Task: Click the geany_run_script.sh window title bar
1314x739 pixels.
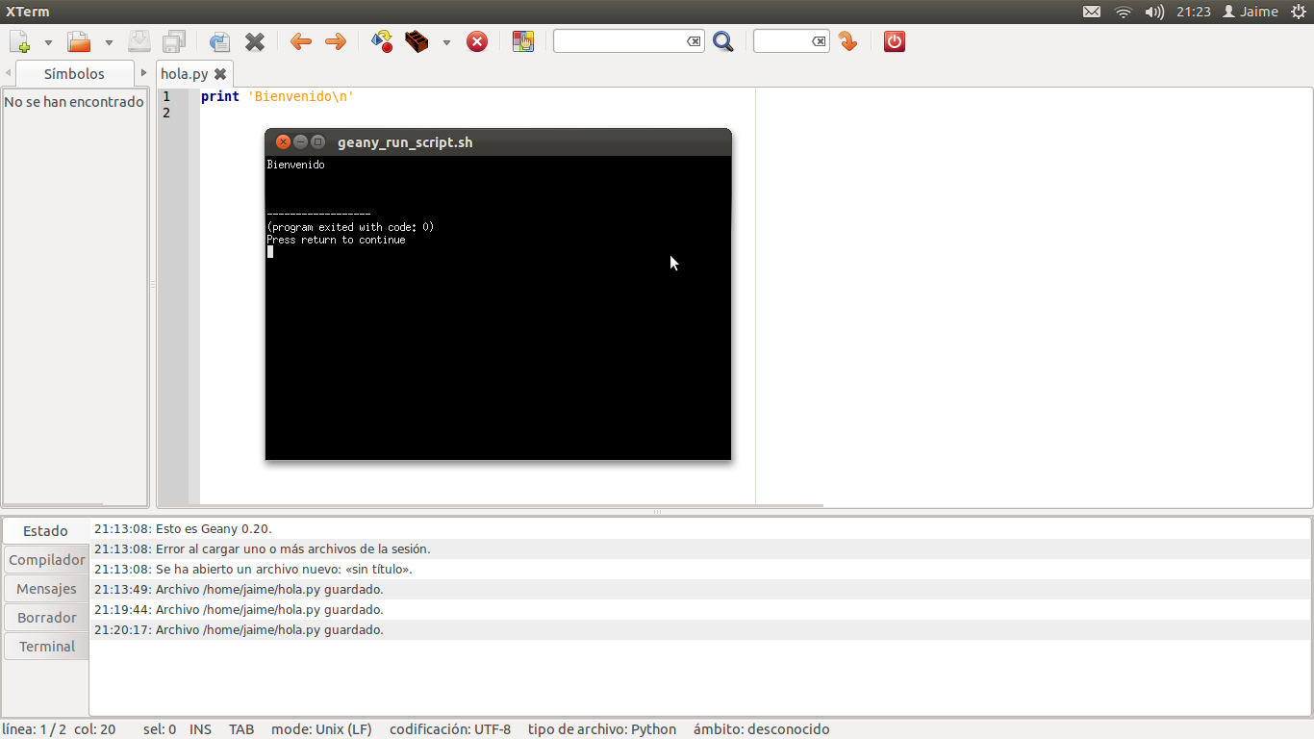Action: [x=498, y=142]
